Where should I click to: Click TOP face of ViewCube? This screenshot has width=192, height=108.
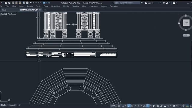[186, 23]
